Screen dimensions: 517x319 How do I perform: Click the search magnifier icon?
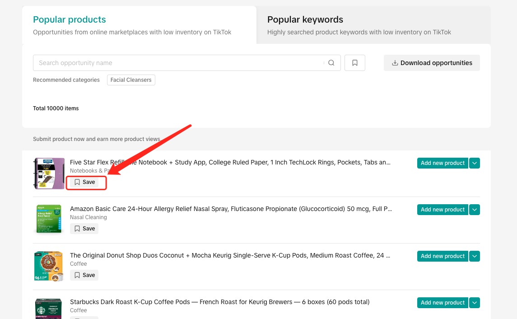[x=331, y=63]
